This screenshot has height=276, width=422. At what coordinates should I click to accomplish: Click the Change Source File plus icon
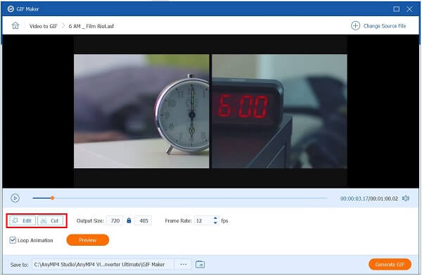tap(355, 26)
